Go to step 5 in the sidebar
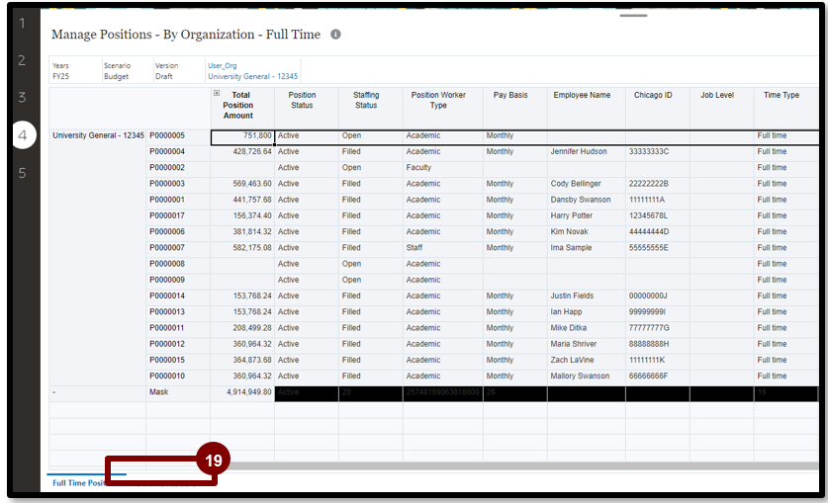 click(22, 173)
